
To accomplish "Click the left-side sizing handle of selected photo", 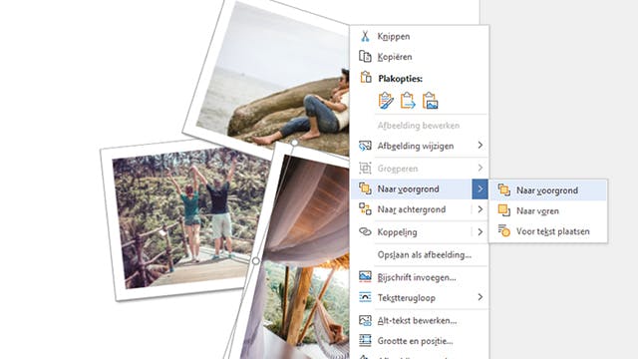I will [255, 260].
